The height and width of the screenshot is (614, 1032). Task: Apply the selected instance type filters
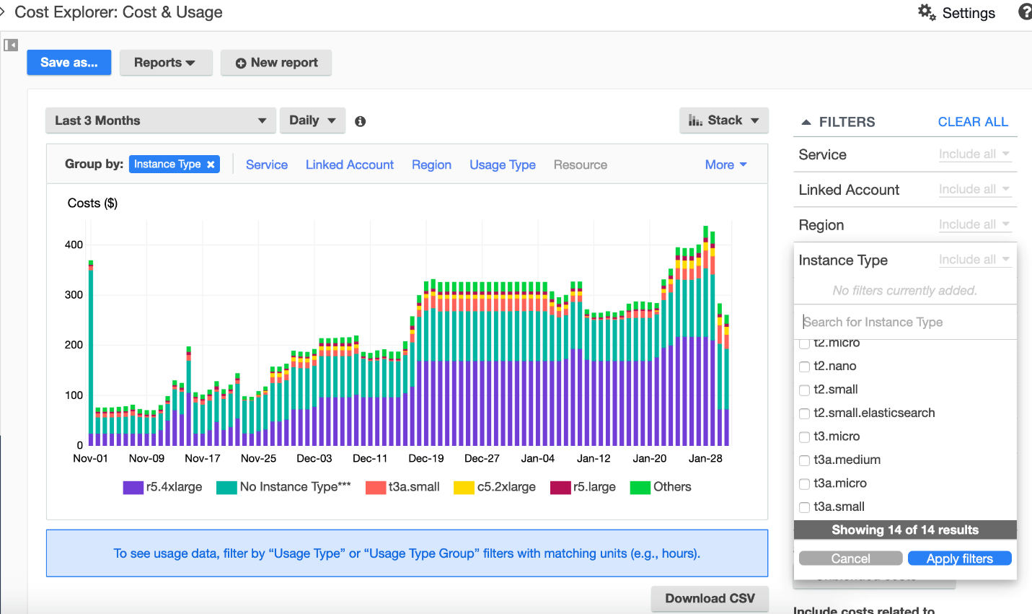959,558
